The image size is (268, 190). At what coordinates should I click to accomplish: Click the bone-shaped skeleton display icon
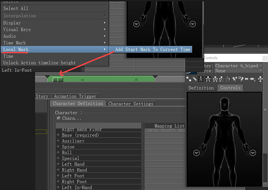pos(195,79)
